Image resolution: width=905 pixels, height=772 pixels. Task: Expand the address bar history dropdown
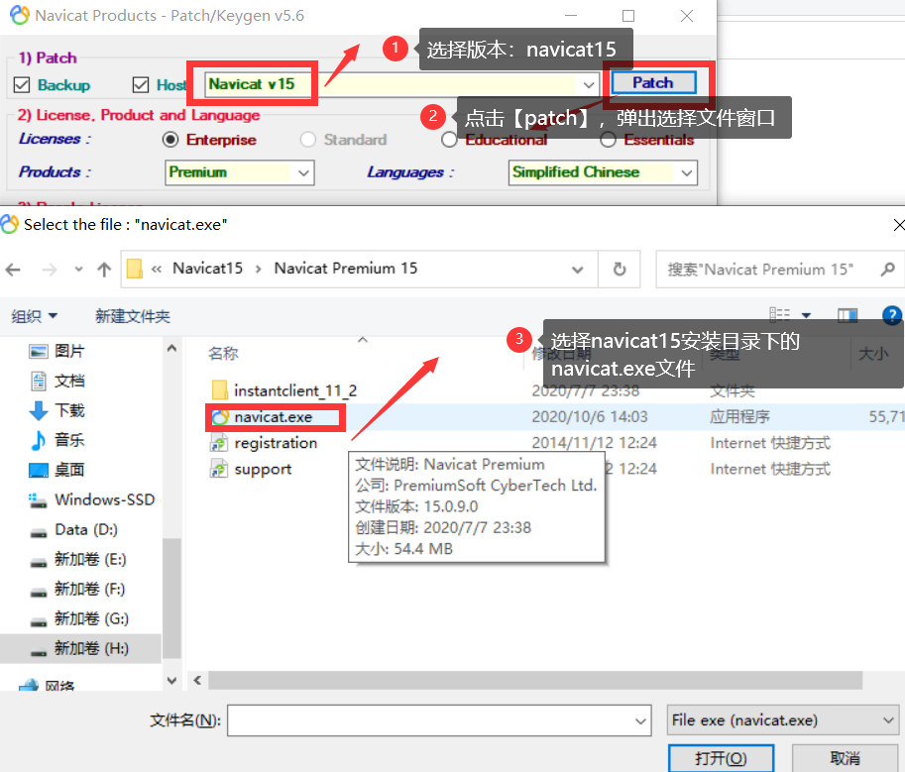[577, 270]
